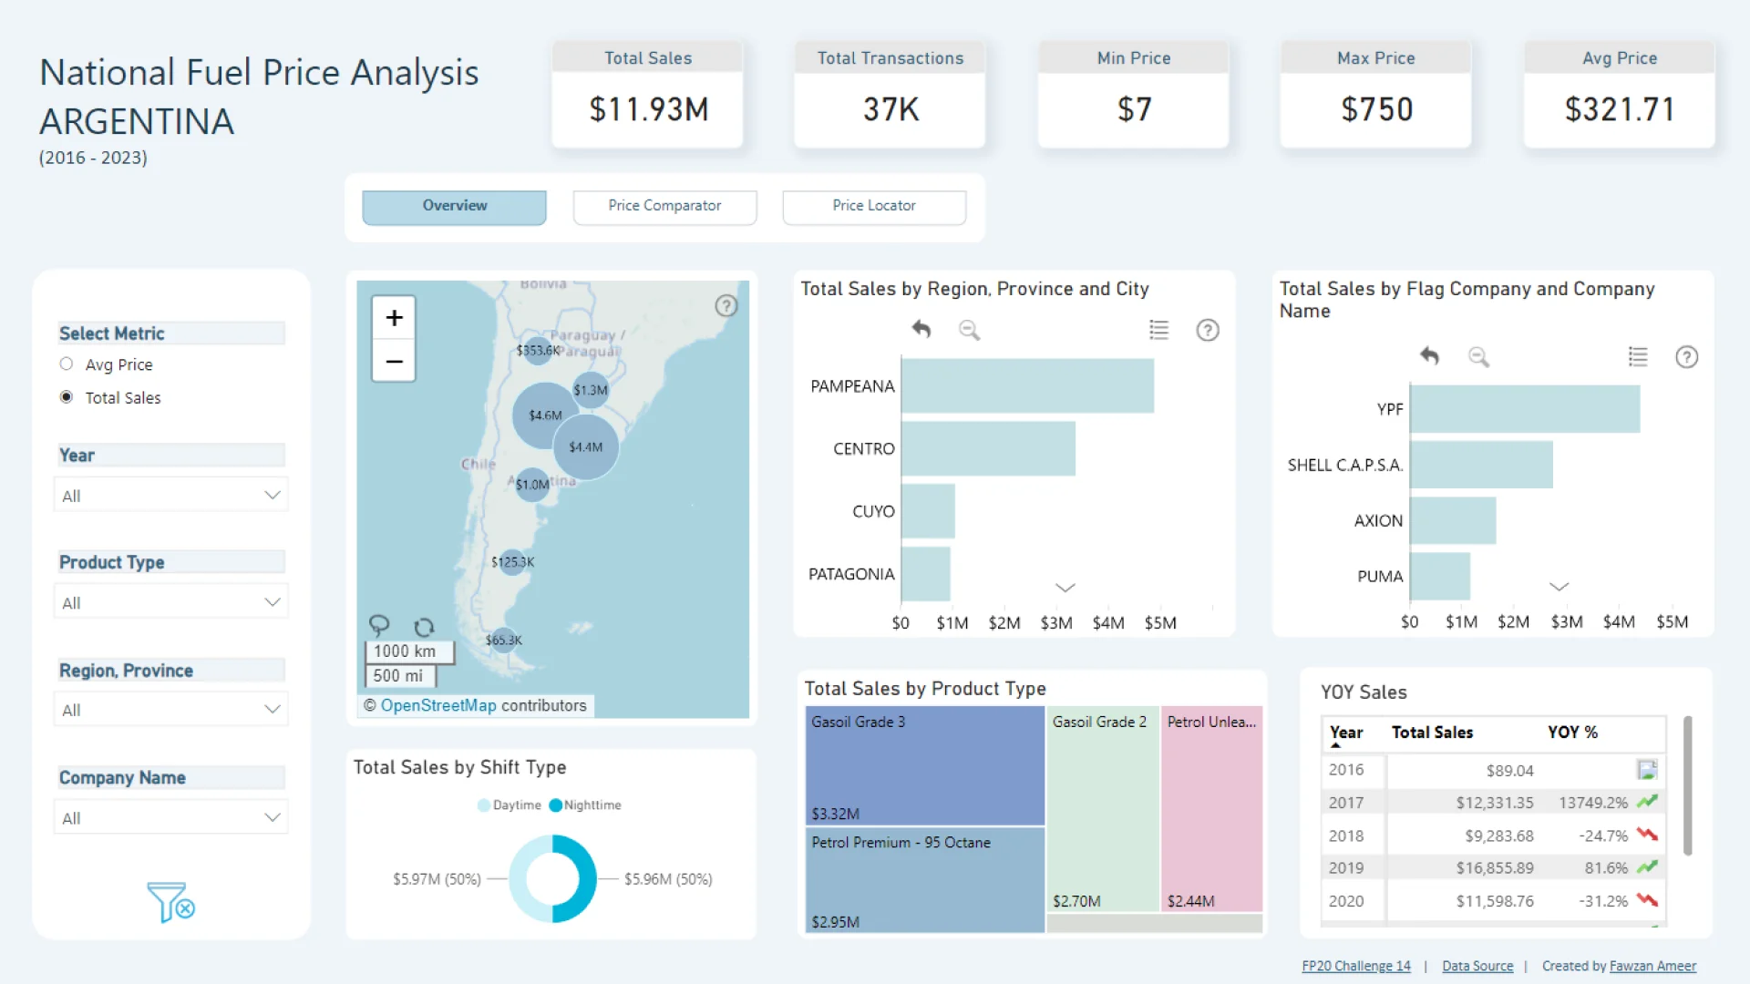
Task: Open the Region, Province filter dropdown
Action: [170, 709]
